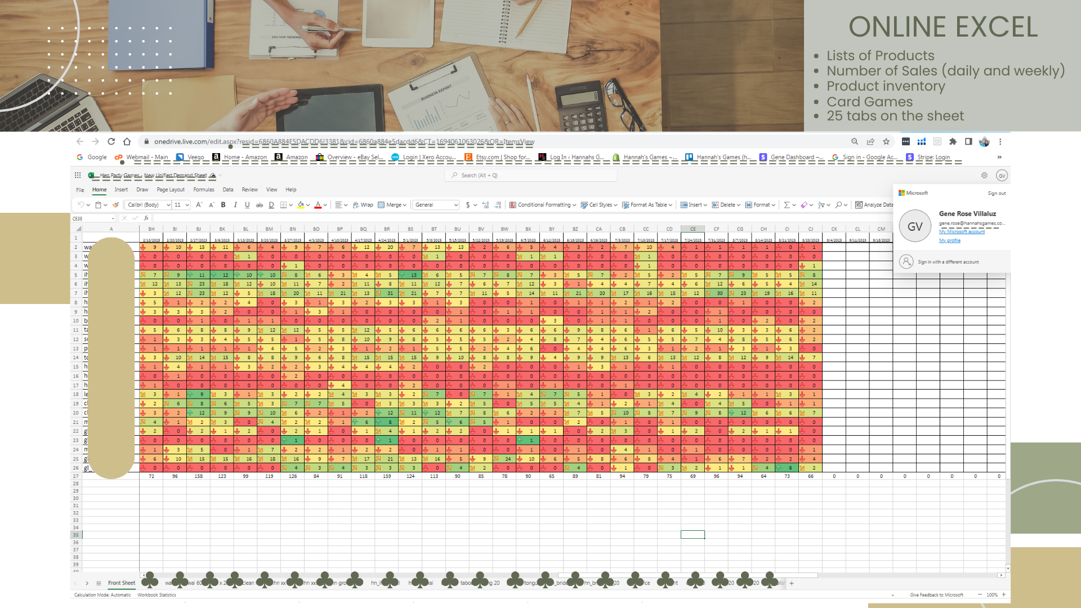Click the Wrap text button

pos(363,205)
